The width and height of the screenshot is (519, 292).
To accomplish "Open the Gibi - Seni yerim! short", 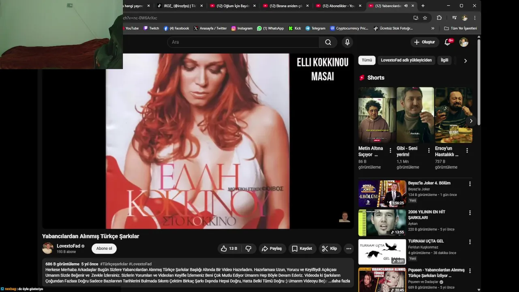I will click(x=415, y=115).
